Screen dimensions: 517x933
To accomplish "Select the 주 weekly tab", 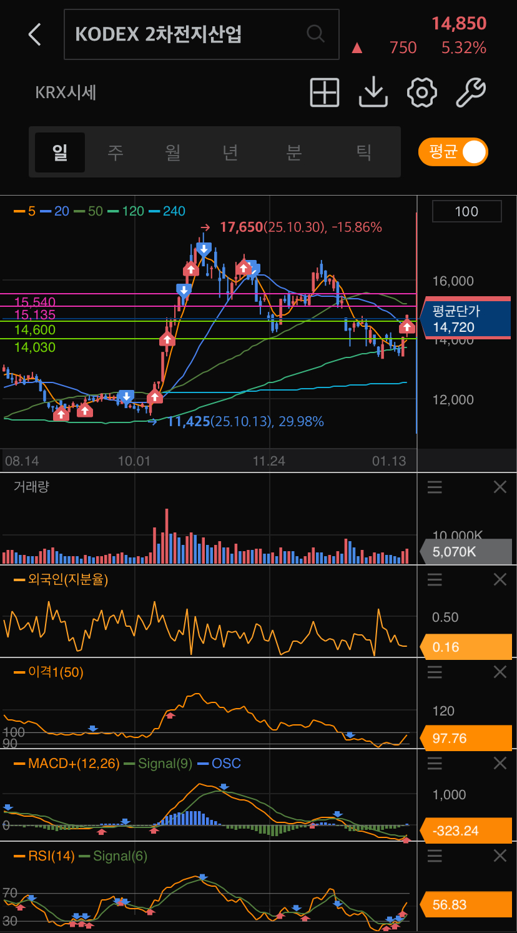I will point(116,152).
